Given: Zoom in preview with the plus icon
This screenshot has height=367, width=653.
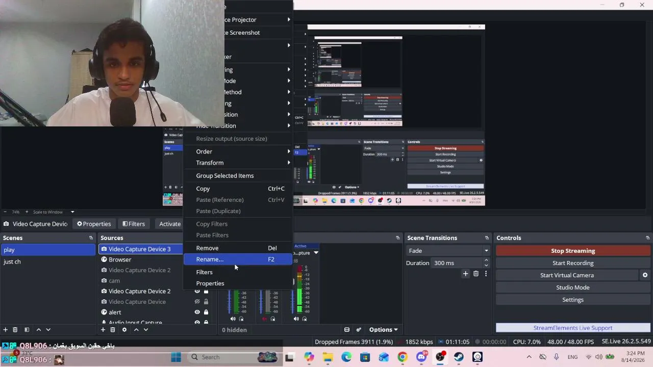Looking at the screenshot, I should [x=27, y=212].
